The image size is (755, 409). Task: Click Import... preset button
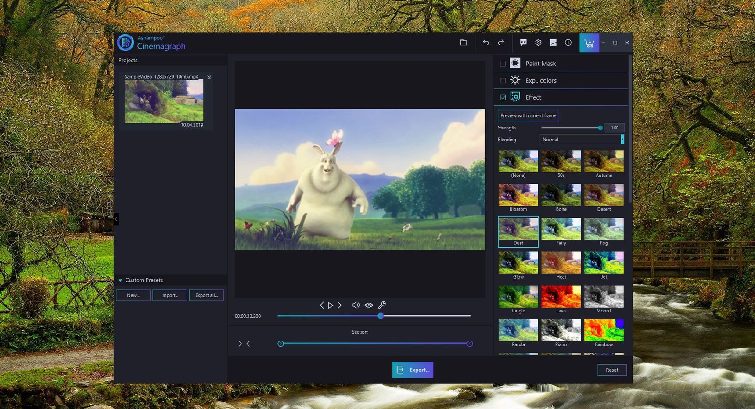click(x=169, y=295)
